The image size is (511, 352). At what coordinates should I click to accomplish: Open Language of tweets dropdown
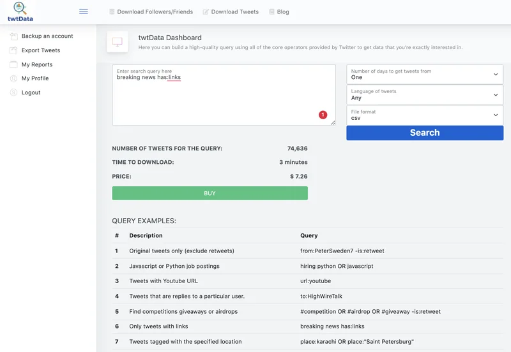[425, 94]
